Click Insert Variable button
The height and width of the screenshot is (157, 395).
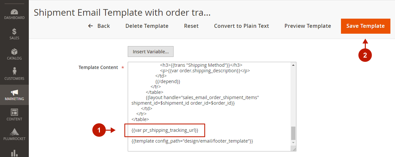[x=151, y=52]
